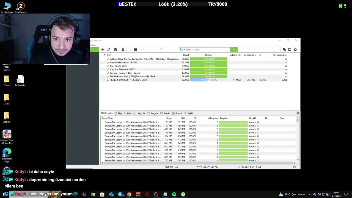Image resolution: width=352 pixels, height=198 pixels.
Task: Open remote monitor icon in toolbar
Action: pos(290,50)
